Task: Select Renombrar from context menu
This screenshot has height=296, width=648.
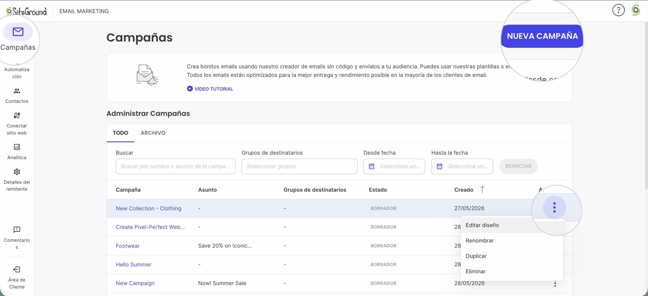Action: (512, 240)
